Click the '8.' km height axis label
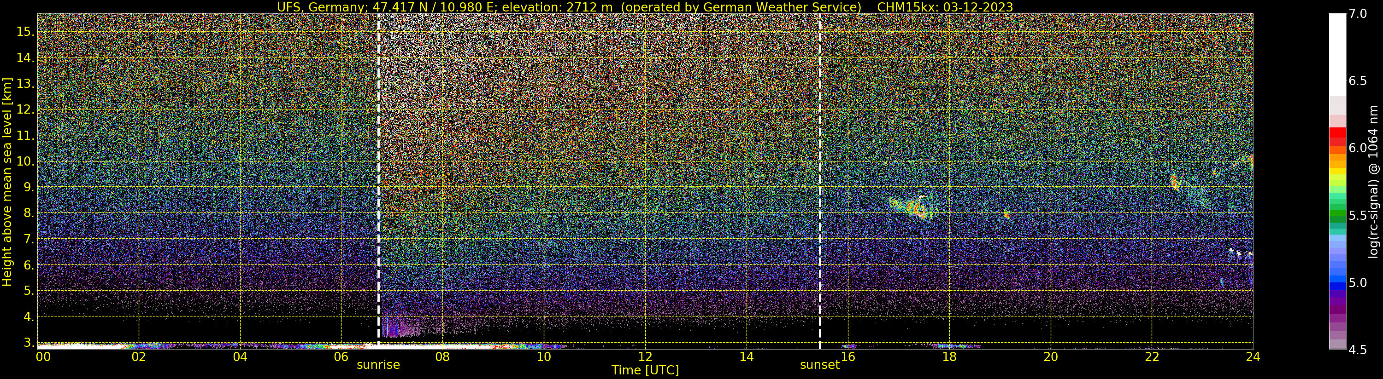The image size is (1383, 379). 29,213
